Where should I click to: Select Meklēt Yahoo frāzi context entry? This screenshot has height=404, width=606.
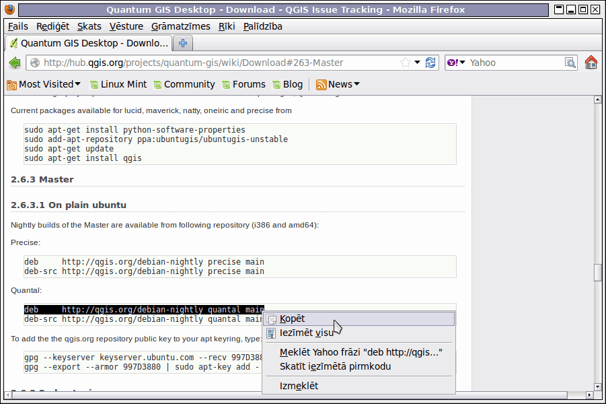click(358, 352)
